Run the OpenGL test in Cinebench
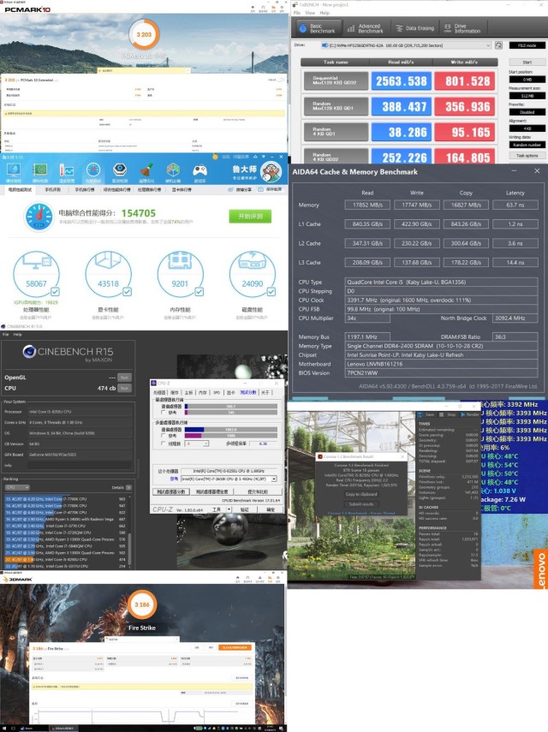 tap(124, 378)
